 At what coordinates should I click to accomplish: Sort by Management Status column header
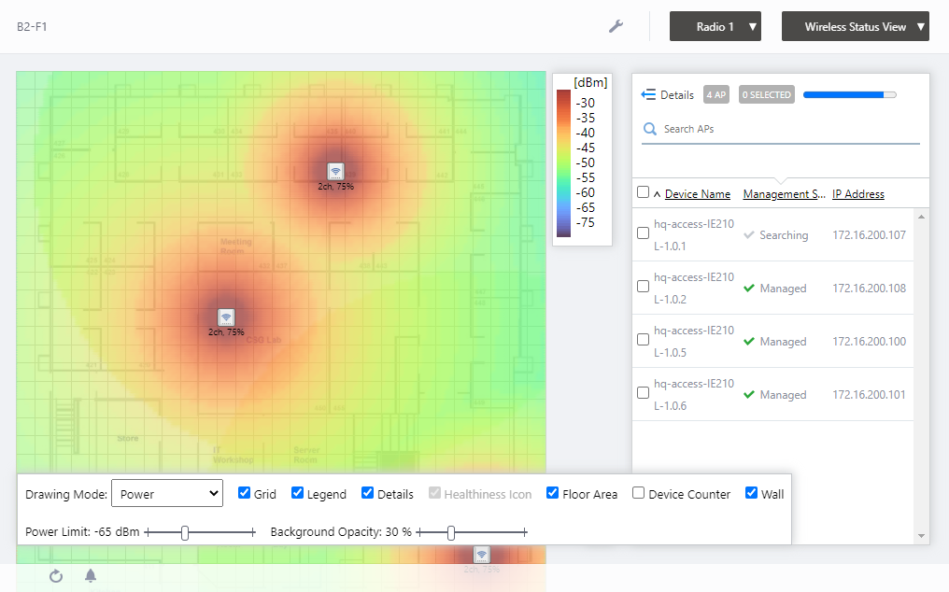click(784, 194)
